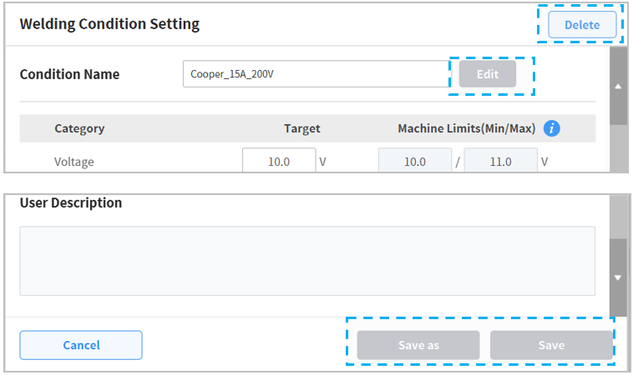The height and width of the screenshot is (375, 633).
Task: Click the Voltage minimum limit field
Action: pyautogui.click(x=415, y=161)
